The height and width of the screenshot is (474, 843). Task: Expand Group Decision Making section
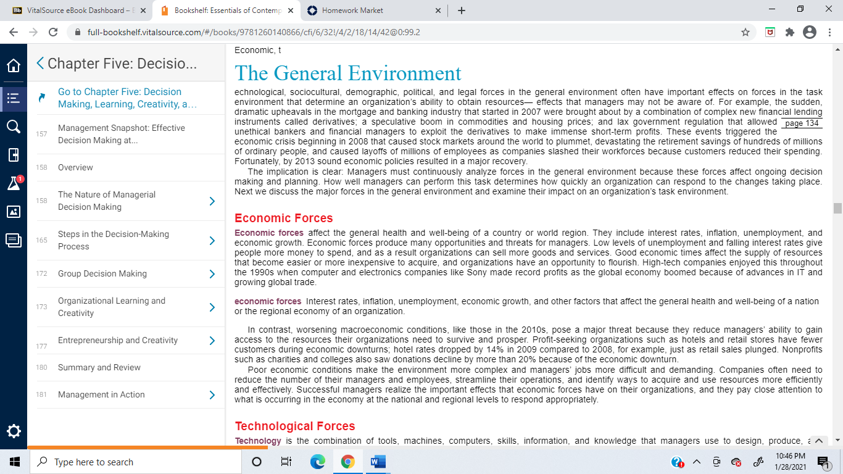tap(212, 274)
